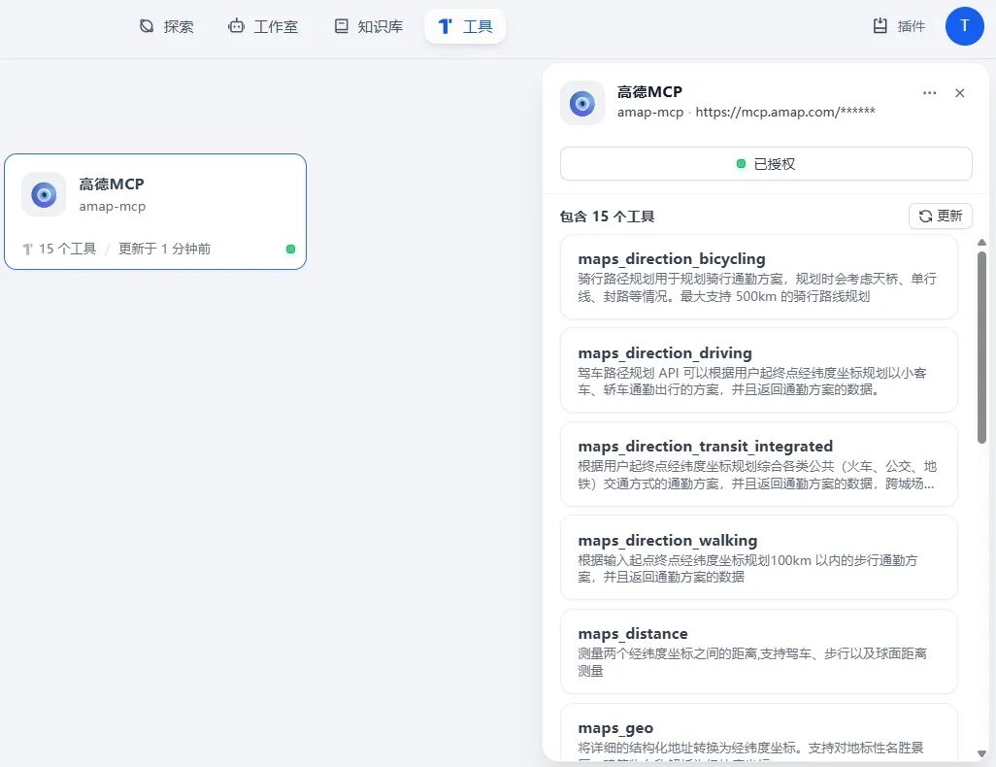This screenshot has height=767, width=996.
Task: Click the '包含 15 个工具' heading
Action: click(x=607, y=217)
